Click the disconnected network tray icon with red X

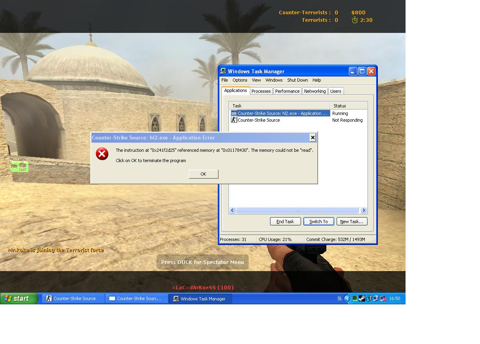pos(383,298)
